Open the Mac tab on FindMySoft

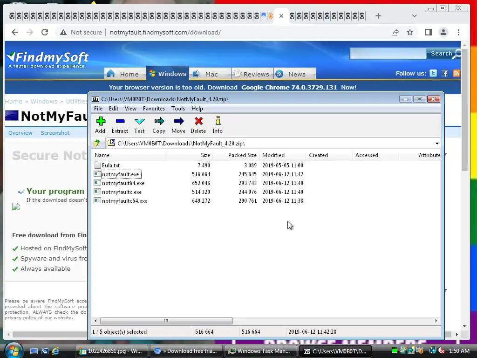coord(210,74)
